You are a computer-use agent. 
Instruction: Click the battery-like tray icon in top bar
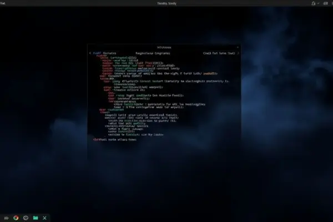[325, 3]
